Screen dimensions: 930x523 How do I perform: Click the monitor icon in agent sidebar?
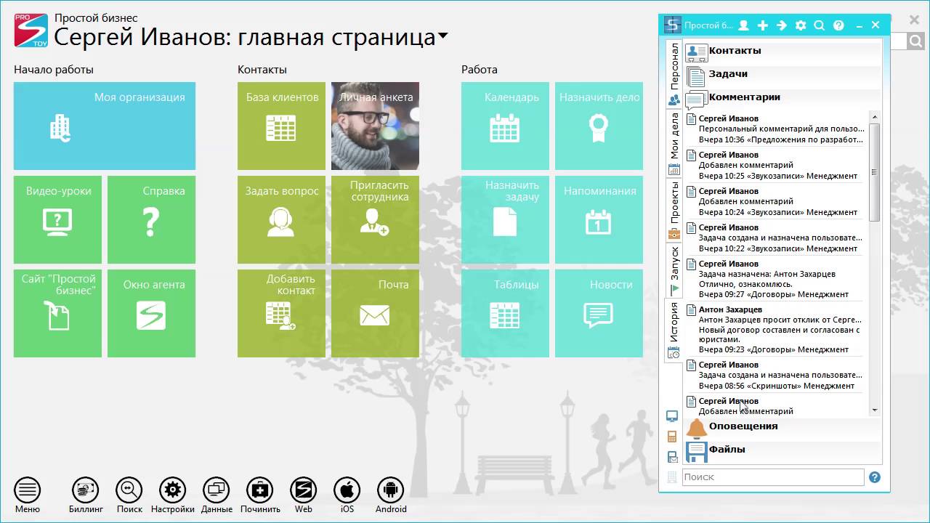point(672,416)
